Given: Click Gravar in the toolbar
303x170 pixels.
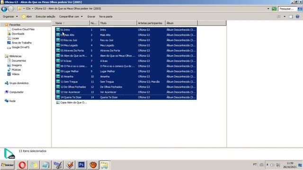Looking at the screenshot, I should point(91,17).
